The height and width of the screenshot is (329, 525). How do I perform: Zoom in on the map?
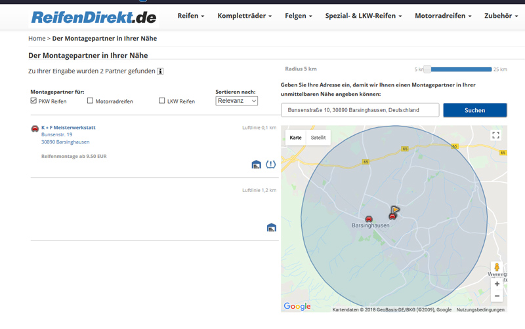pos(497,284)
